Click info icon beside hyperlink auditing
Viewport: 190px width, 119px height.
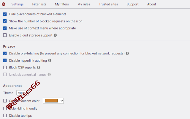50,60
